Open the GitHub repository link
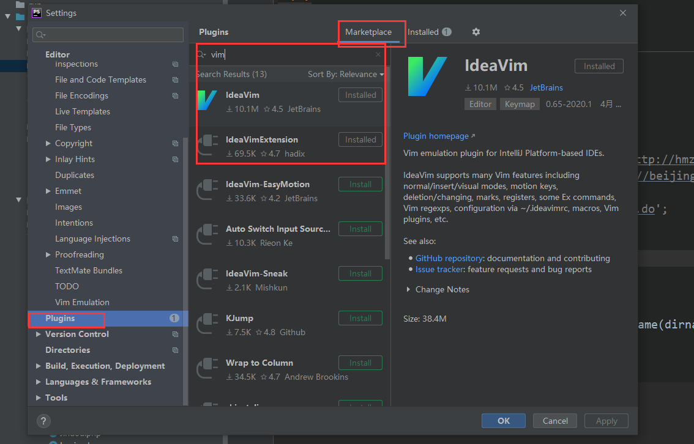694x444 pixels. (449, 258)
